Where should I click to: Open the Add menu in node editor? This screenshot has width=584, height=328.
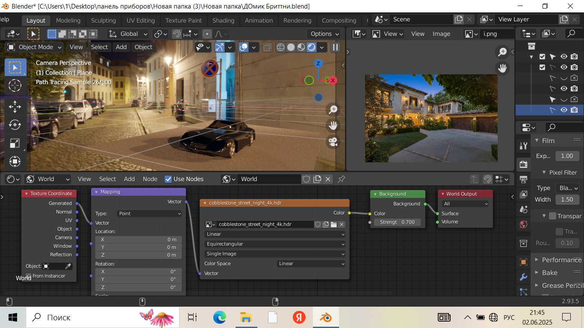coord(129,179)
